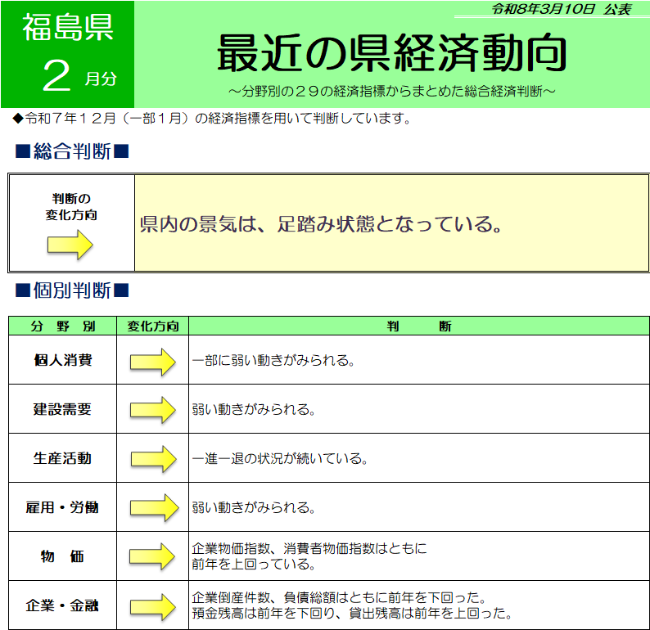Screen dimensions: 650x630
Task: Click the yellow arrow in 個人消費 row
Action: 153,361
